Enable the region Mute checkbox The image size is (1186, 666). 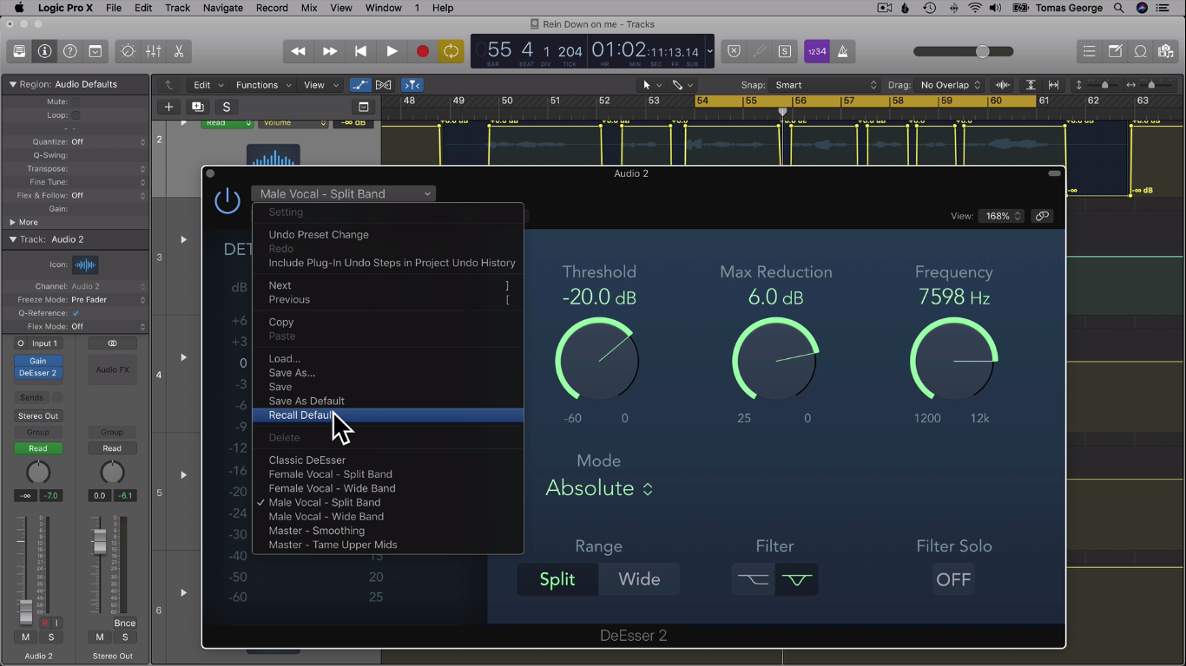pos(76,101)
